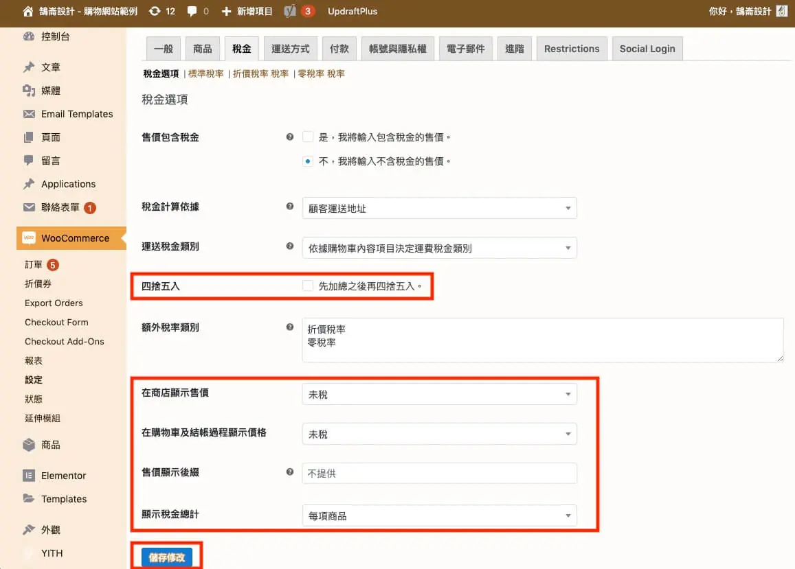
Task: Open the 運送稅金類別 dropdown
Action: pos(439,248)
